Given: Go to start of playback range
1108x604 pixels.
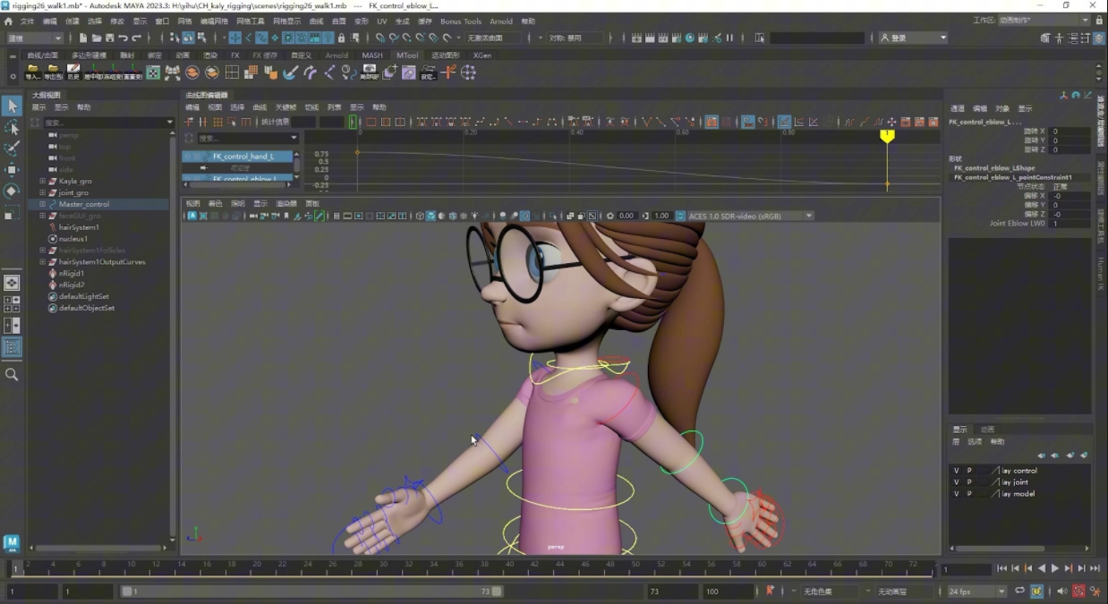Looking at the screenshot, I should (1001, 568).
